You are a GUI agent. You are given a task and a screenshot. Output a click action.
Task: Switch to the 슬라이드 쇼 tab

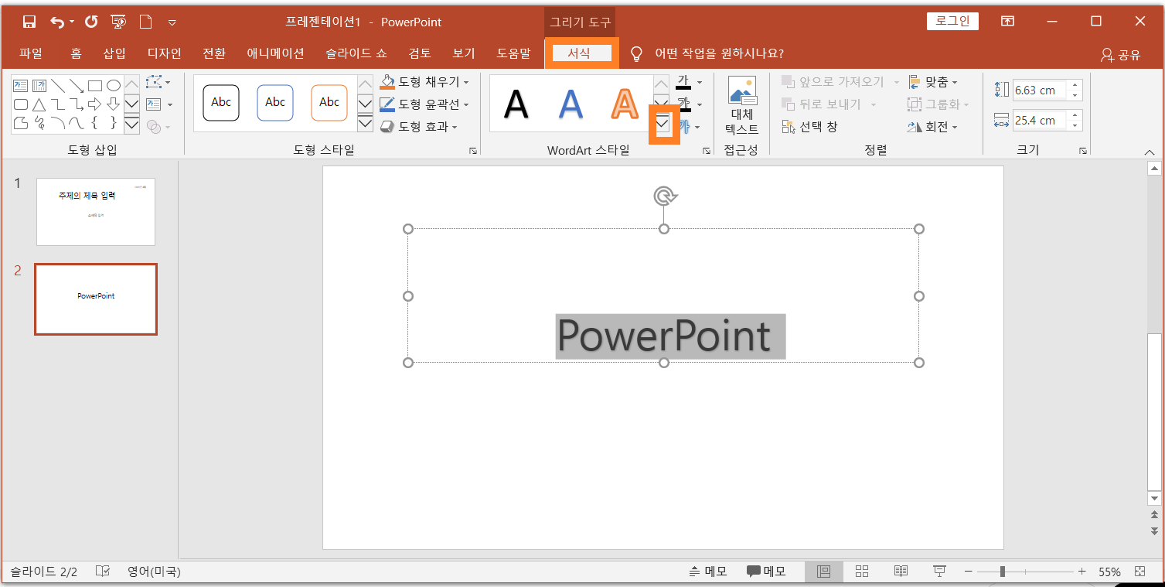pos(356,53)
